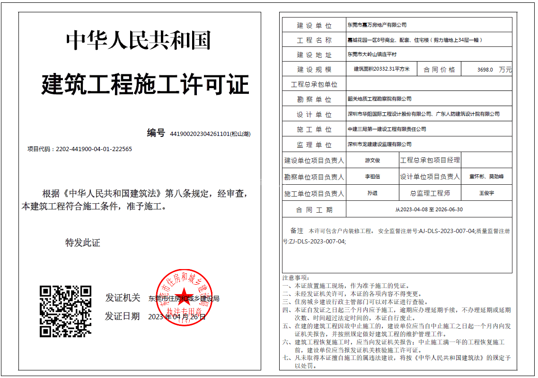The image size is (538, 378).
Task: Select the title 中华人民共和国
Action: tap(139, 41)
